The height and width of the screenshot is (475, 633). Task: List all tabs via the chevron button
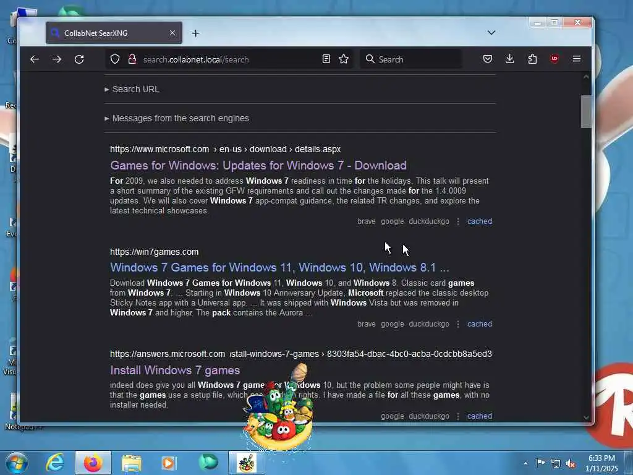click(x=491, y=33)
